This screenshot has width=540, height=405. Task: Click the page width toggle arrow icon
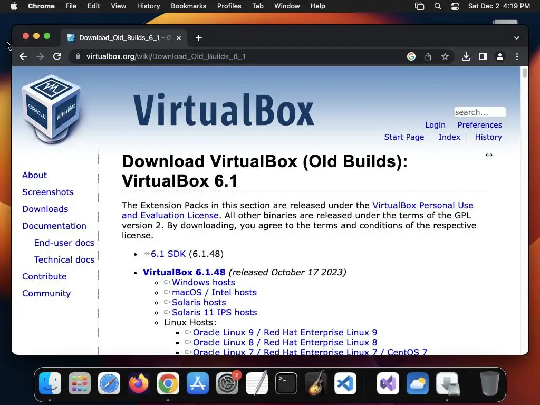point(489,155)
